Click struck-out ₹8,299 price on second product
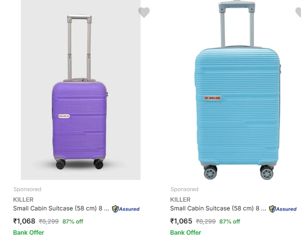This screenshot has height=240, width=301. [206, 222]
